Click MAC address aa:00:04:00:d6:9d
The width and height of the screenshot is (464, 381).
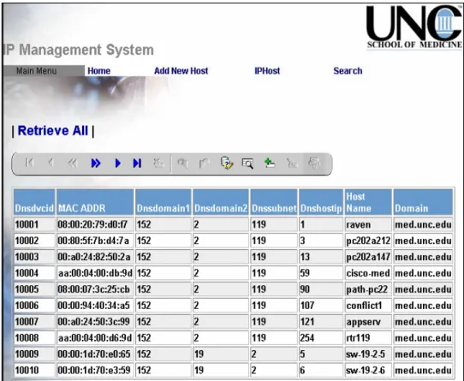point(95,338)
